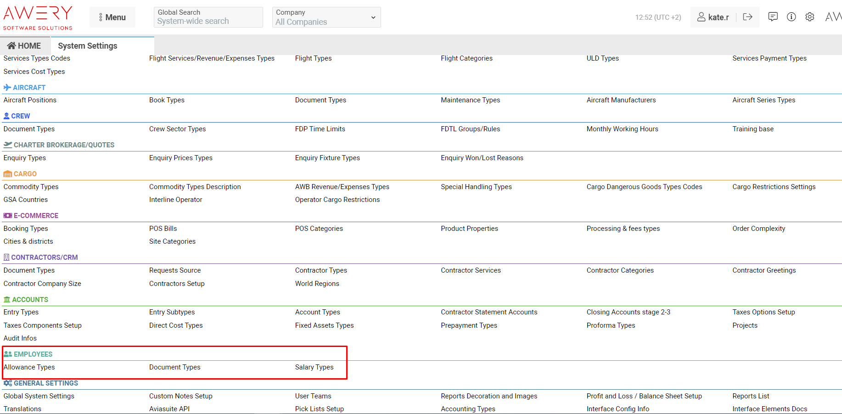
Task: Open the main Menu button
Action: coord(112,17)
